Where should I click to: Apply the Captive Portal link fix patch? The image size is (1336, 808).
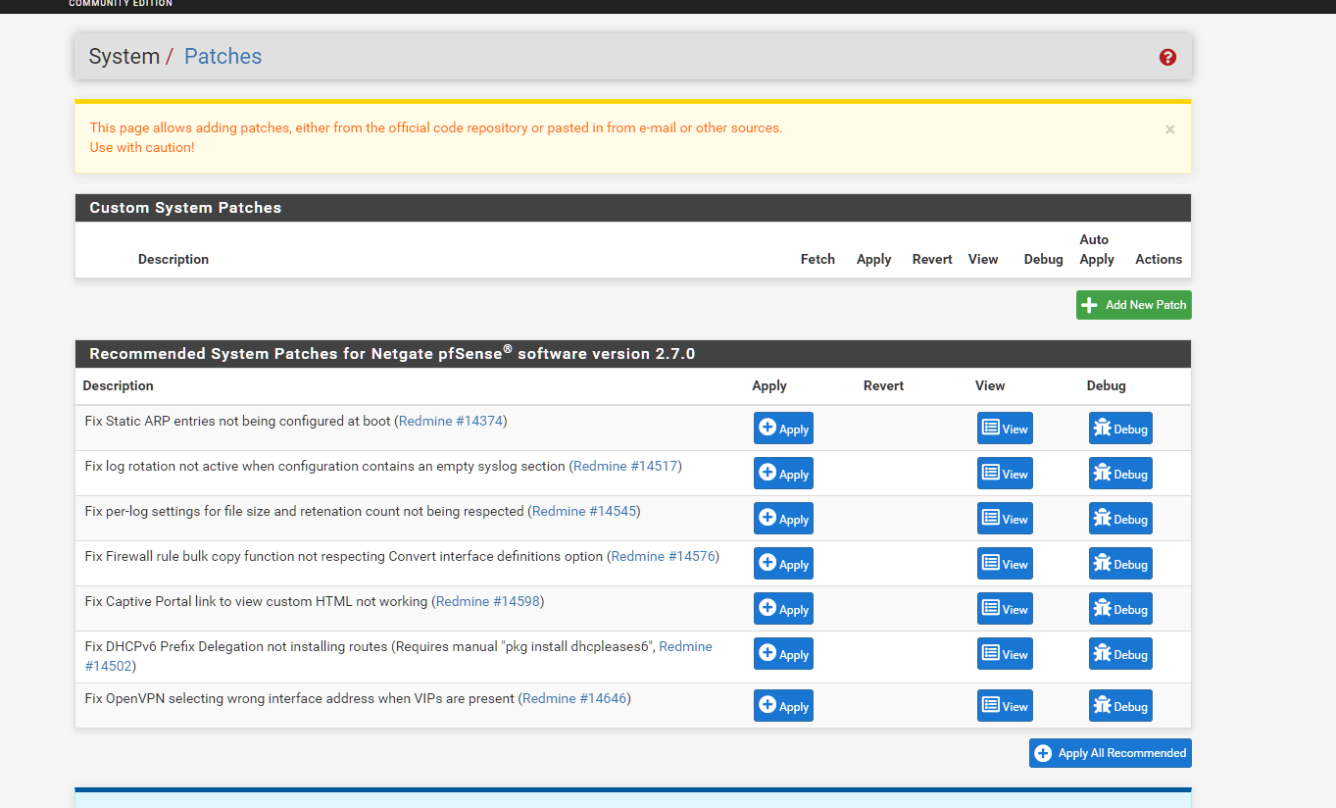click(x=783, y=609)
